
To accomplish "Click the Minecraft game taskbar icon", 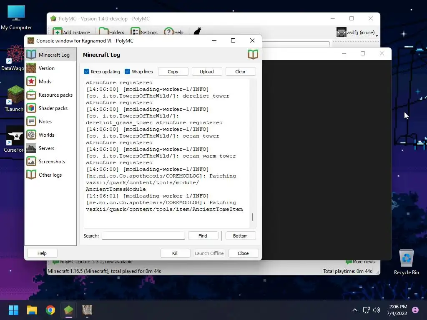I will click(x=87, y=310).
